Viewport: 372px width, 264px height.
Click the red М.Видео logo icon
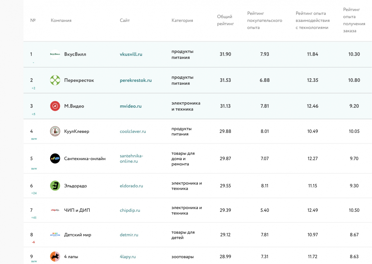(55, 106)
